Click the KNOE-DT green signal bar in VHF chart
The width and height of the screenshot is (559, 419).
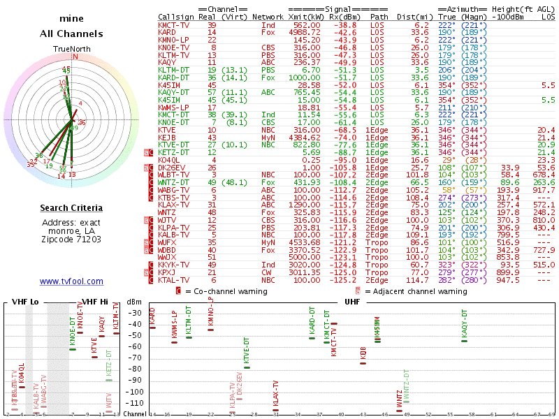tap(73, 348)
